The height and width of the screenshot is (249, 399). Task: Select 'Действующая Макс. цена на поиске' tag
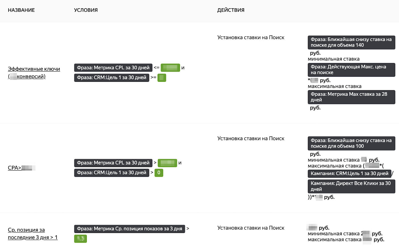[x=352, y=70]
